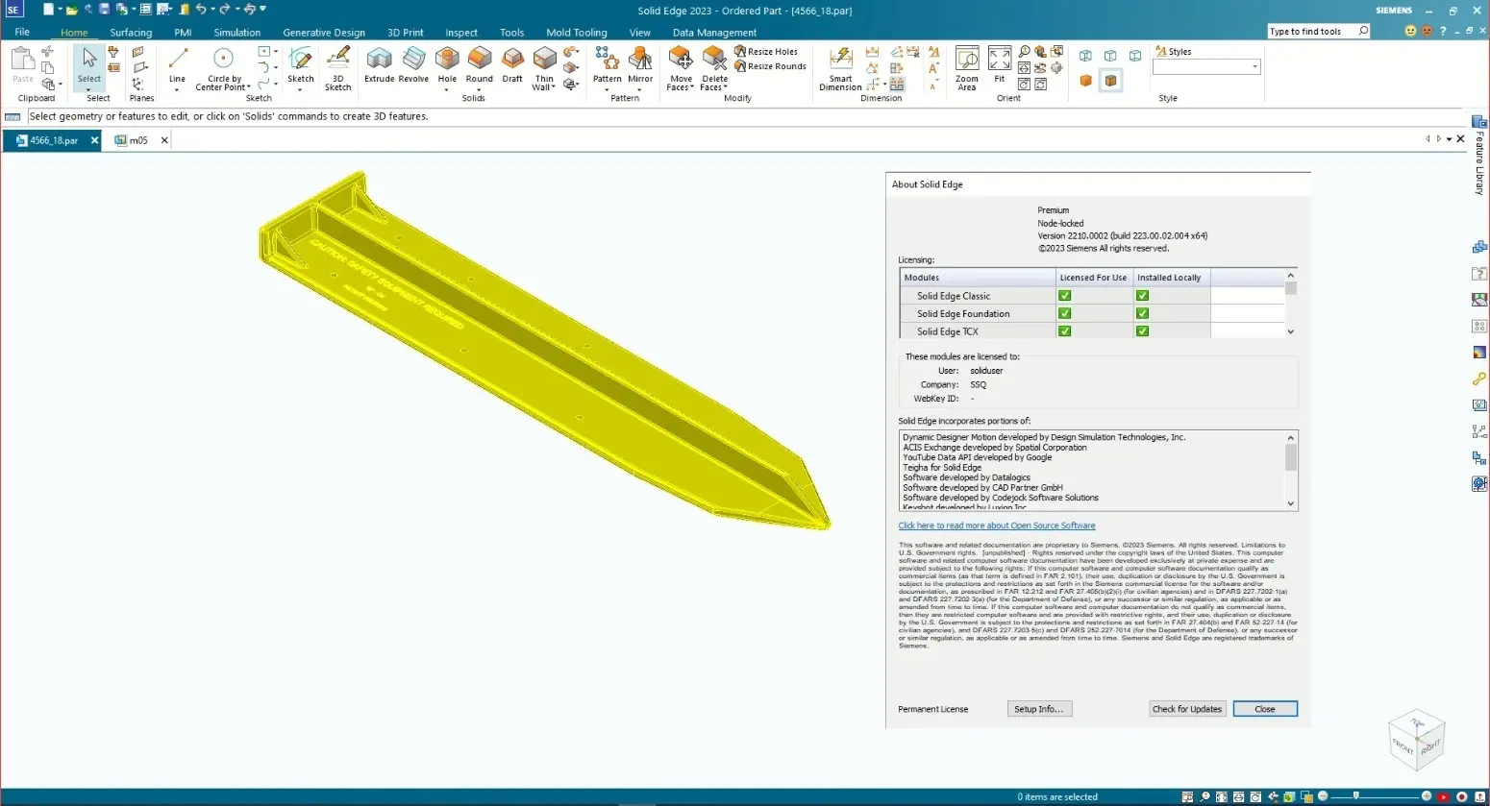
Task: Click Fit view icon
Action: click(1000, 65)
